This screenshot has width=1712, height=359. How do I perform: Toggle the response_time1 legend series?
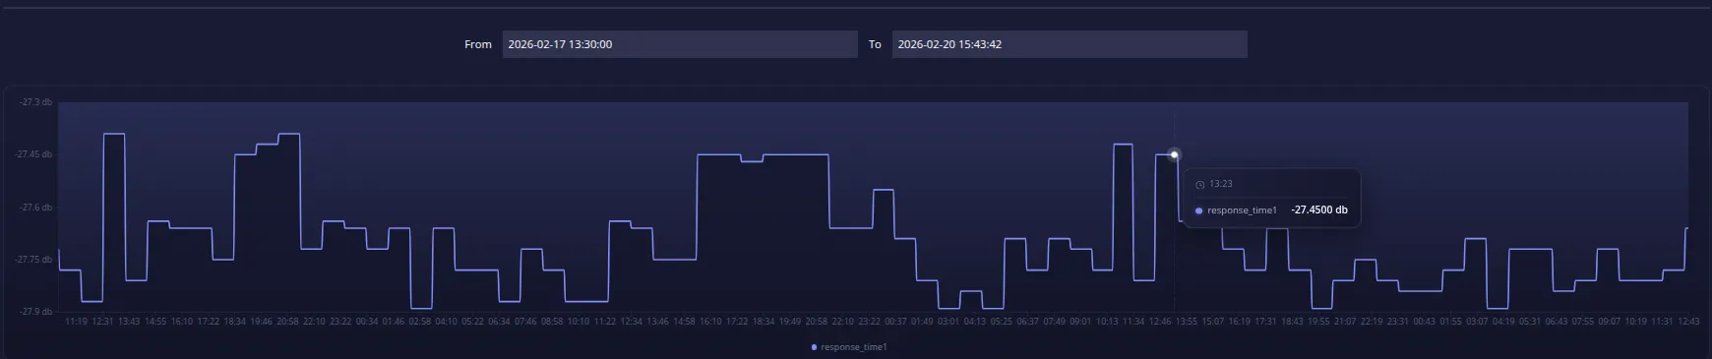tap(849, 347)
